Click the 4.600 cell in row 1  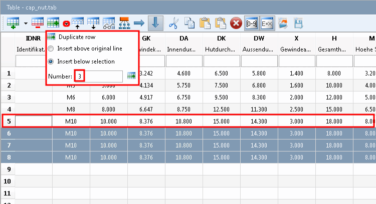[x=184, y=73]
